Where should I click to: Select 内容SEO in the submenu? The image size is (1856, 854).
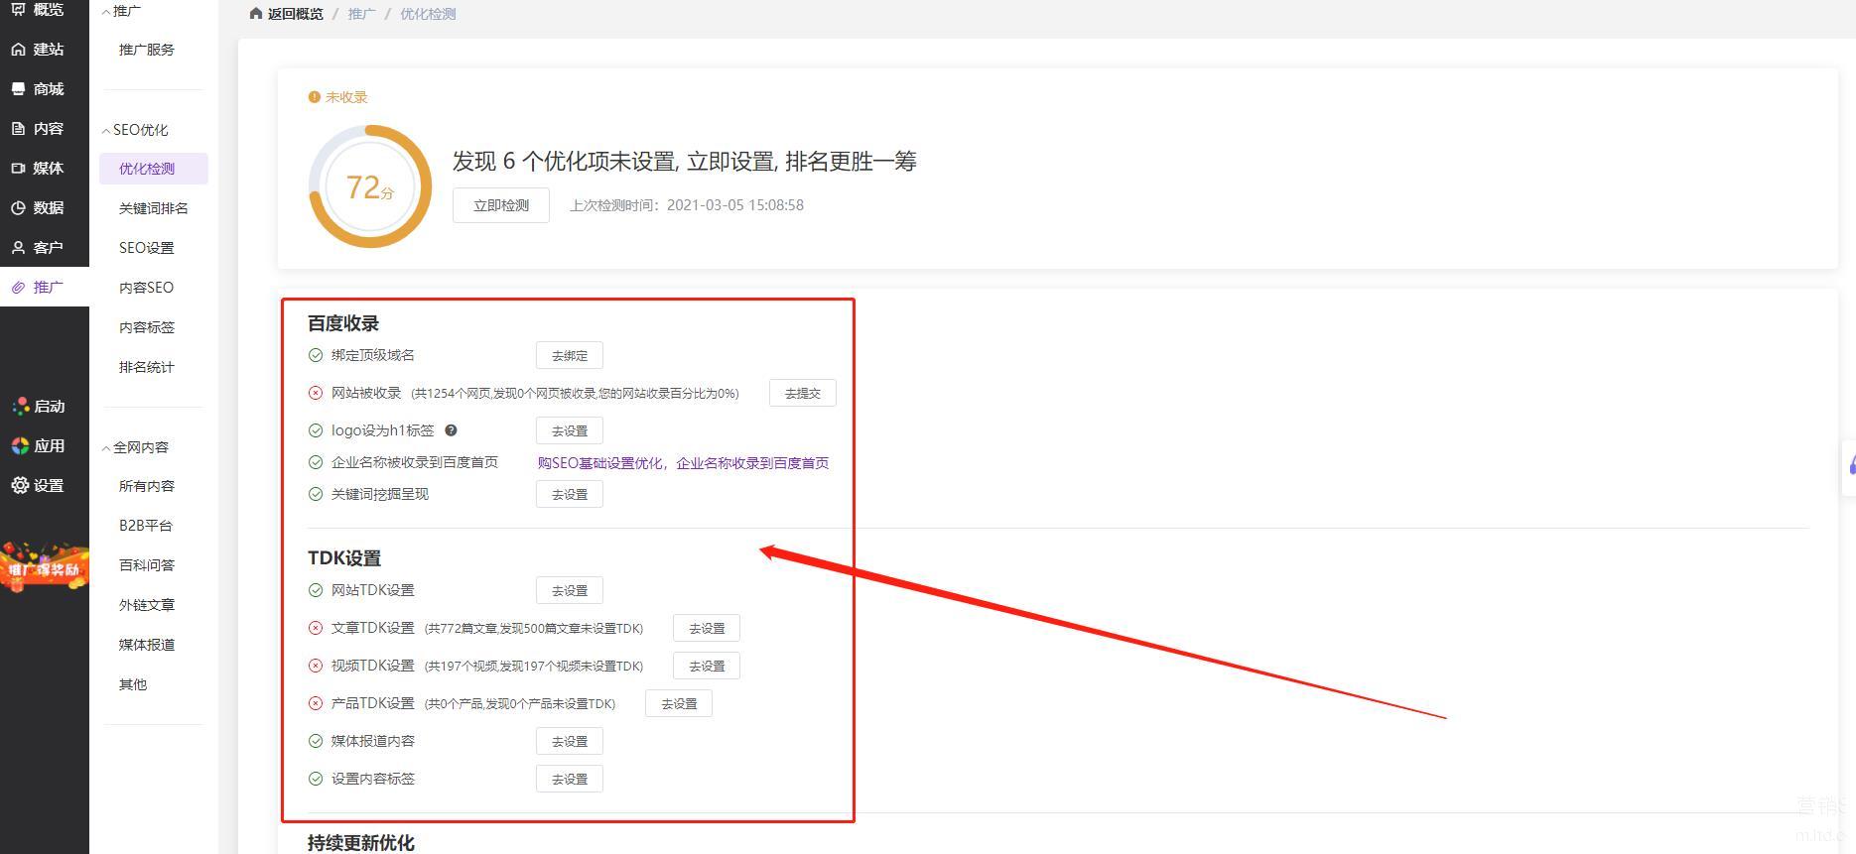pos(146,288)
